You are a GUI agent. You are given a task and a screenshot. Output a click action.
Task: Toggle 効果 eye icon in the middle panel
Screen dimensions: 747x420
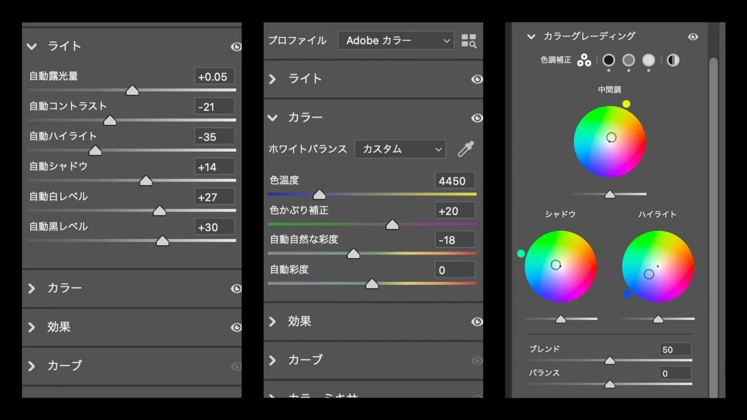tap(477, 322)
